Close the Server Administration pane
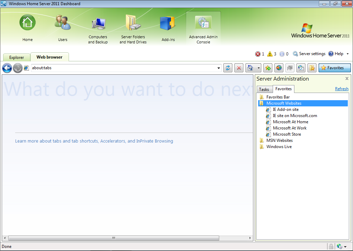This screenshot has width=353, height=251. [x=347, y=79]
